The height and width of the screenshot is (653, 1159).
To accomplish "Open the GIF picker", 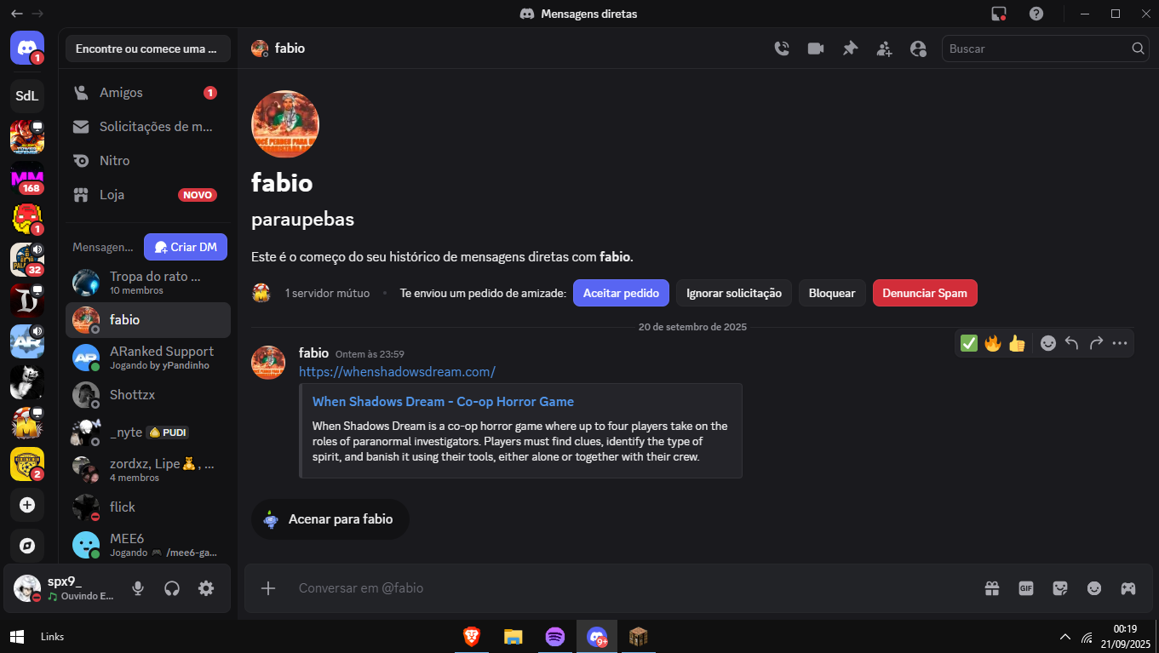I will [x=1026, y=588].
